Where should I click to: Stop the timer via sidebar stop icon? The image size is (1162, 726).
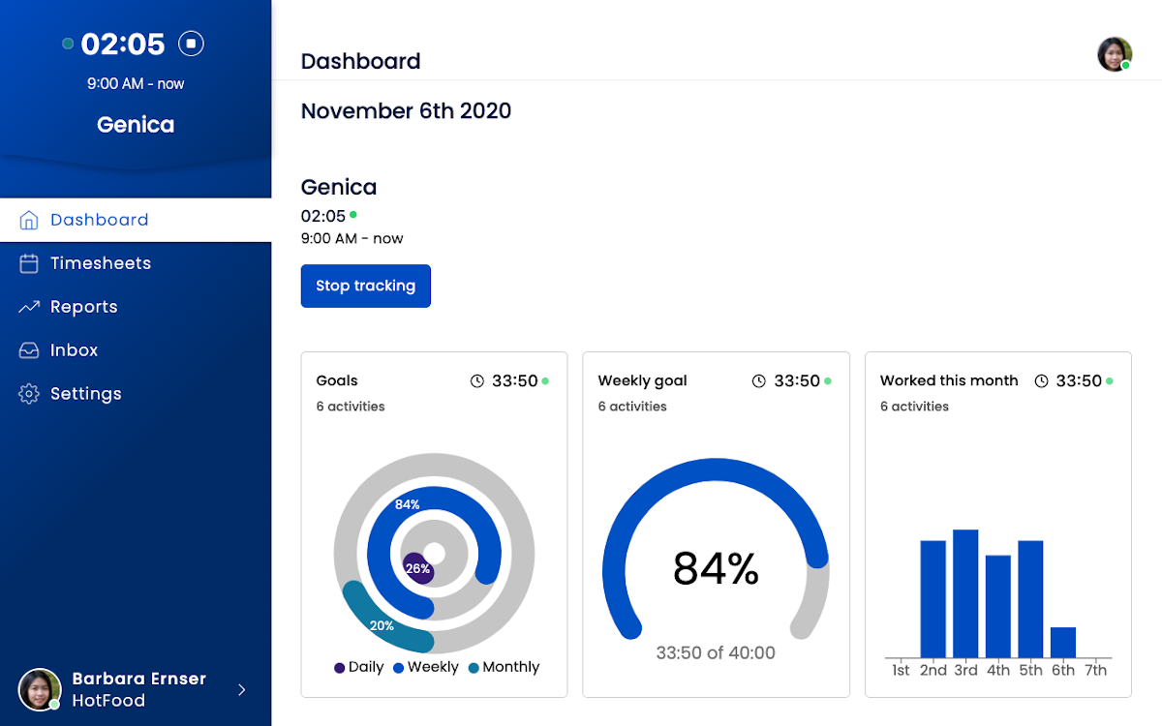pyautogui.click(x=191, y=44)
